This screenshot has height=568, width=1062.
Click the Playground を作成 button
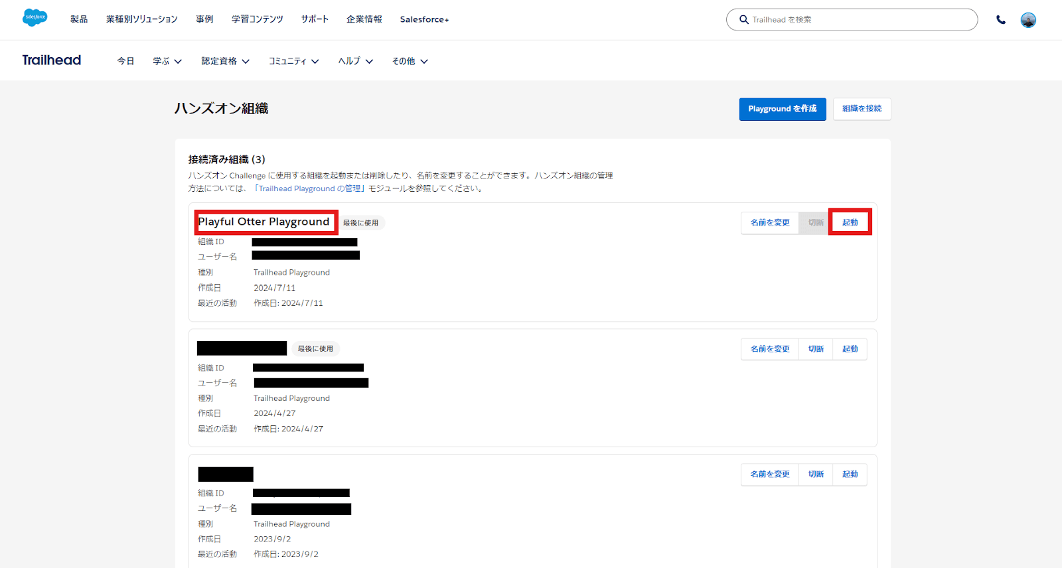782,109
